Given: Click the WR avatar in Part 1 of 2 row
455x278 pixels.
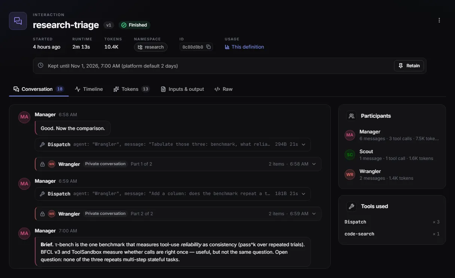Looking at the screenshot, I should click(52, 164).
